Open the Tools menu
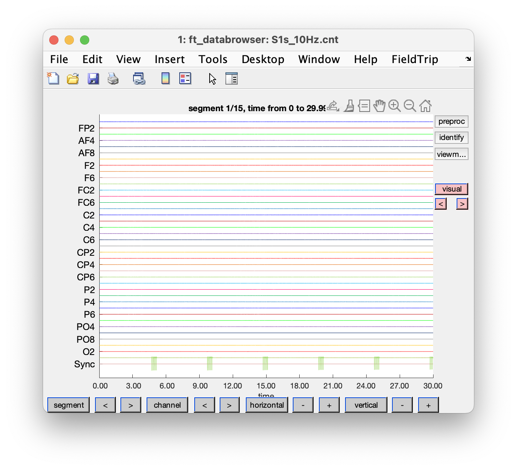The width and height of the screenshot is (517, 470). (213, 59)
